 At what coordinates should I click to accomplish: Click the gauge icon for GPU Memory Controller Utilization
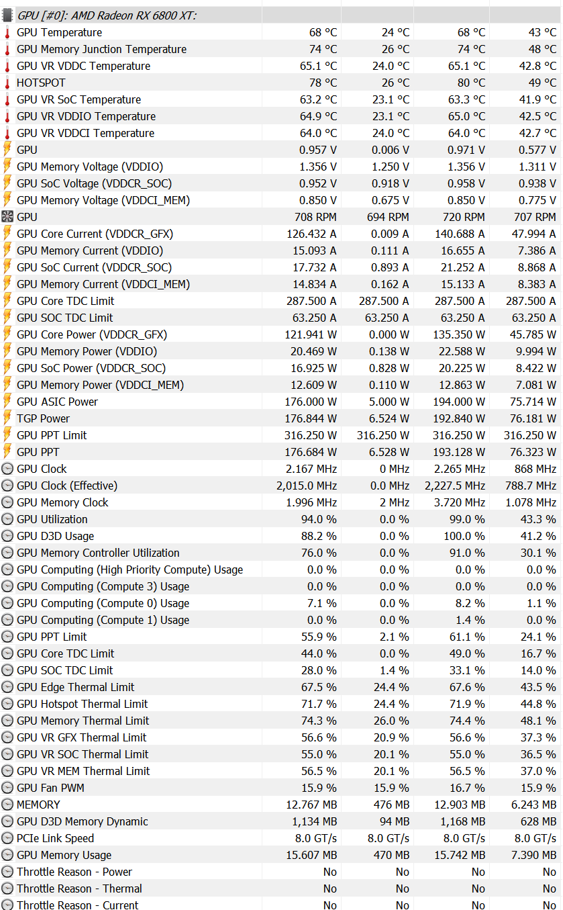point(7,553)
